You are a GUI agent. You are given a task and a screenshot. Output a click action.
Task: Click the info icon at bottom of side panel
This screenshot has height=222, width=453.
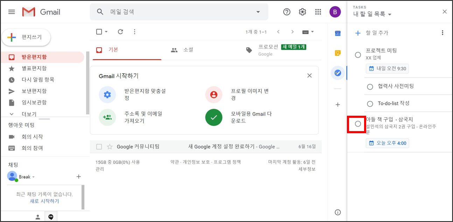coord(338,212)
